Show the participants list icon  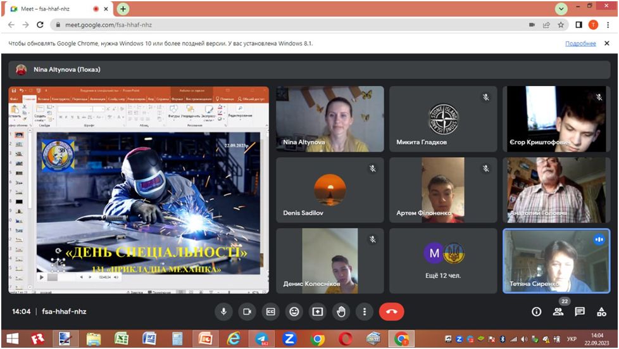pyautogui.click(x=558, y=312)
